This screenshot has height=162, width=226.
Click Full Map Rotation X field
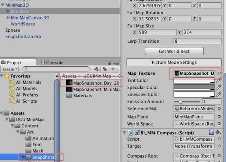(149, 19)
